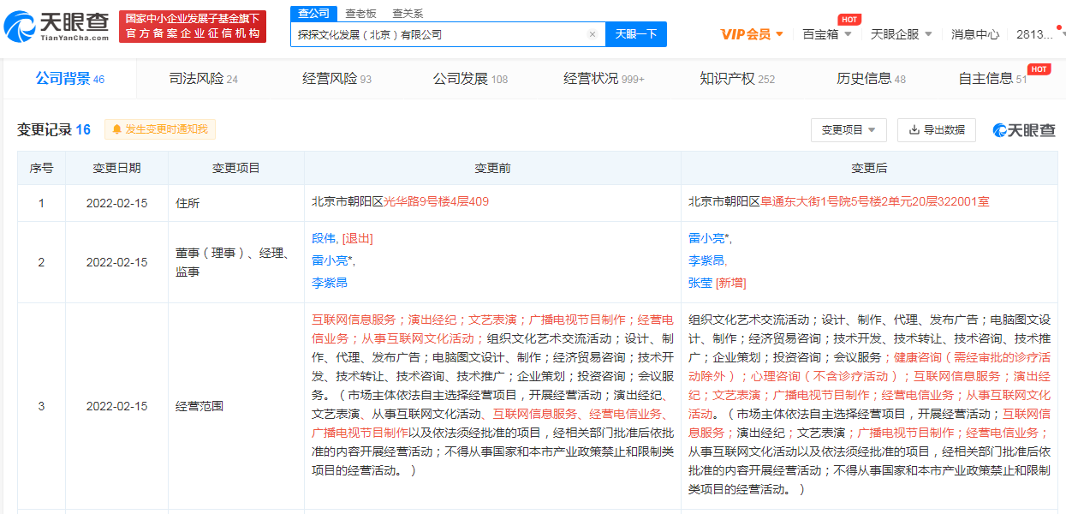Click the bell change-notification icon
Image resolution: width=1066 pixels, height=514 pixels.
coord(116,129)
